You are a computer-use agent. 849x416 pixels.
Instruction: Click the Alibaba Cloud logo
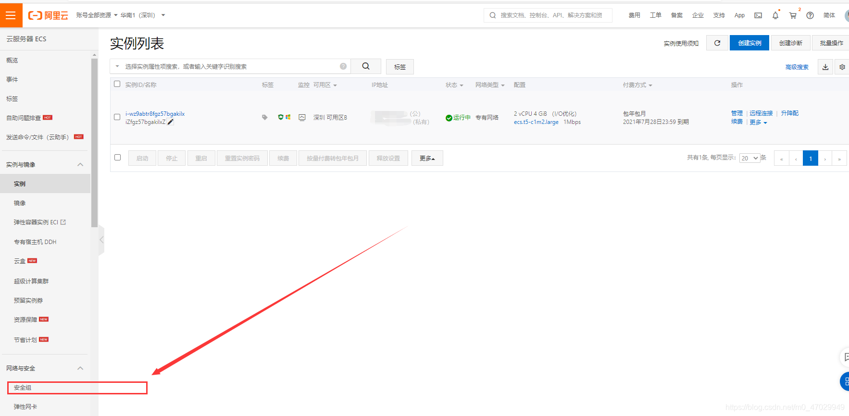48,15
